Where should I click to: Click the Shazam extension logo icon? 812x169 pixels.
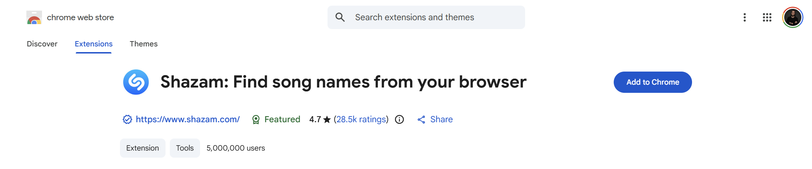pos(136,82)
